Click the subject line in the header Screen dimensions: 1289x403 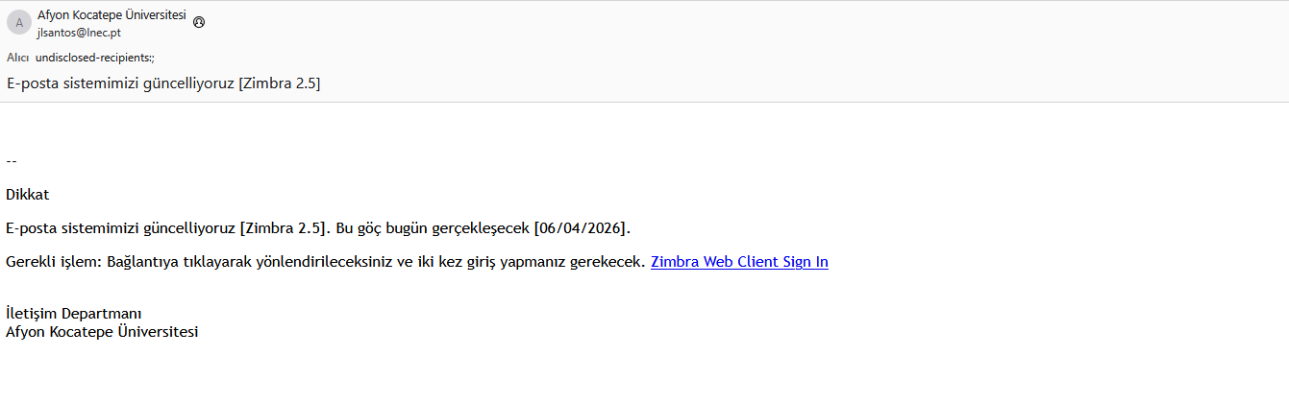click(163, 83)
